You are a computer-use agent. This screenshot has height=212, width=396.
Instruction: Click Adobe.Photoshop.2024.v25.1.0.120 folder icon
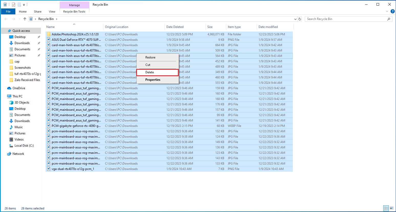coord(49,34)
